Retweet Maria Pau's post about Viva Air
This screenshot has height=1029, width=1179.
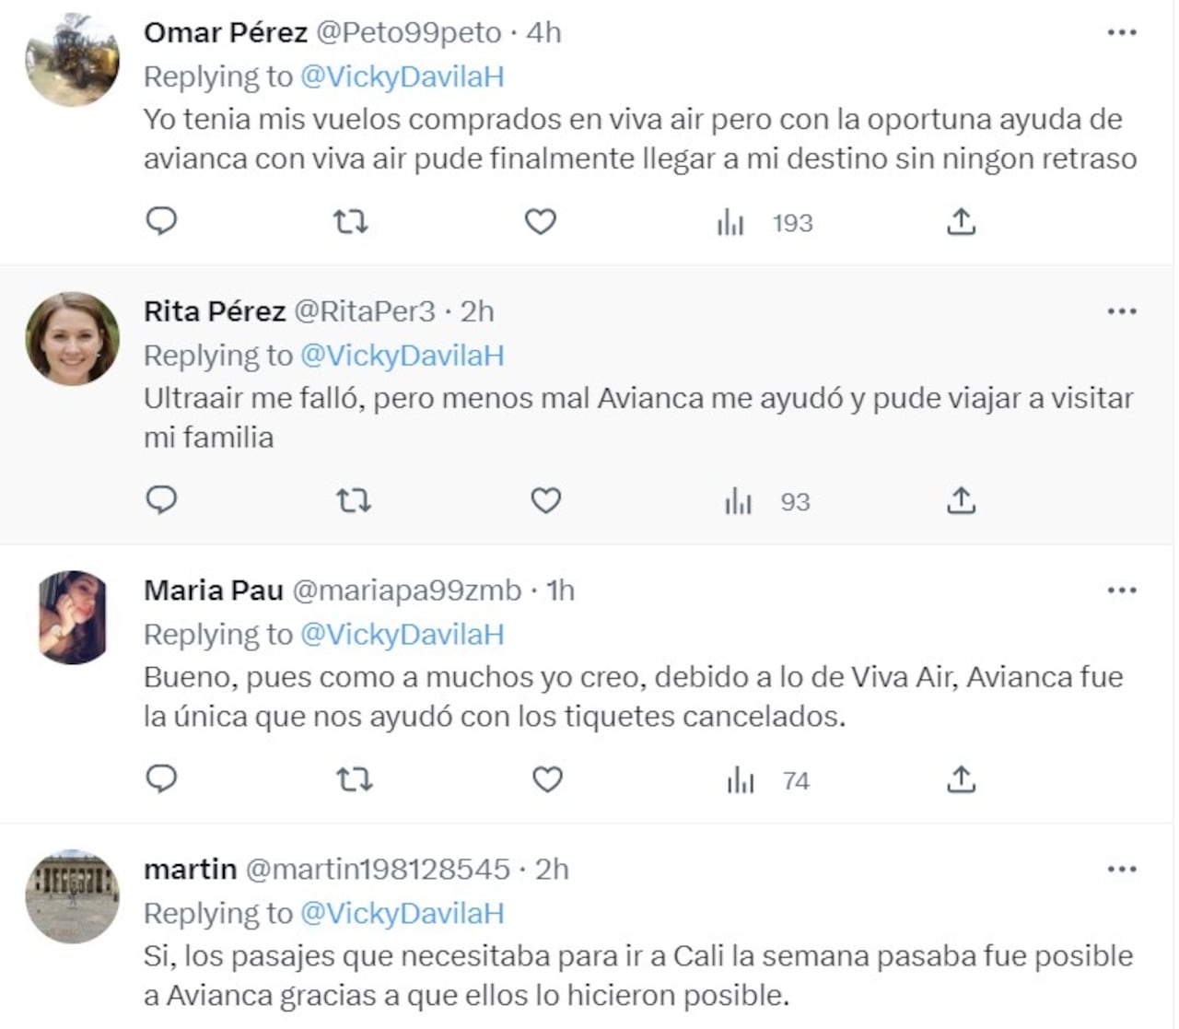point(355,779)
